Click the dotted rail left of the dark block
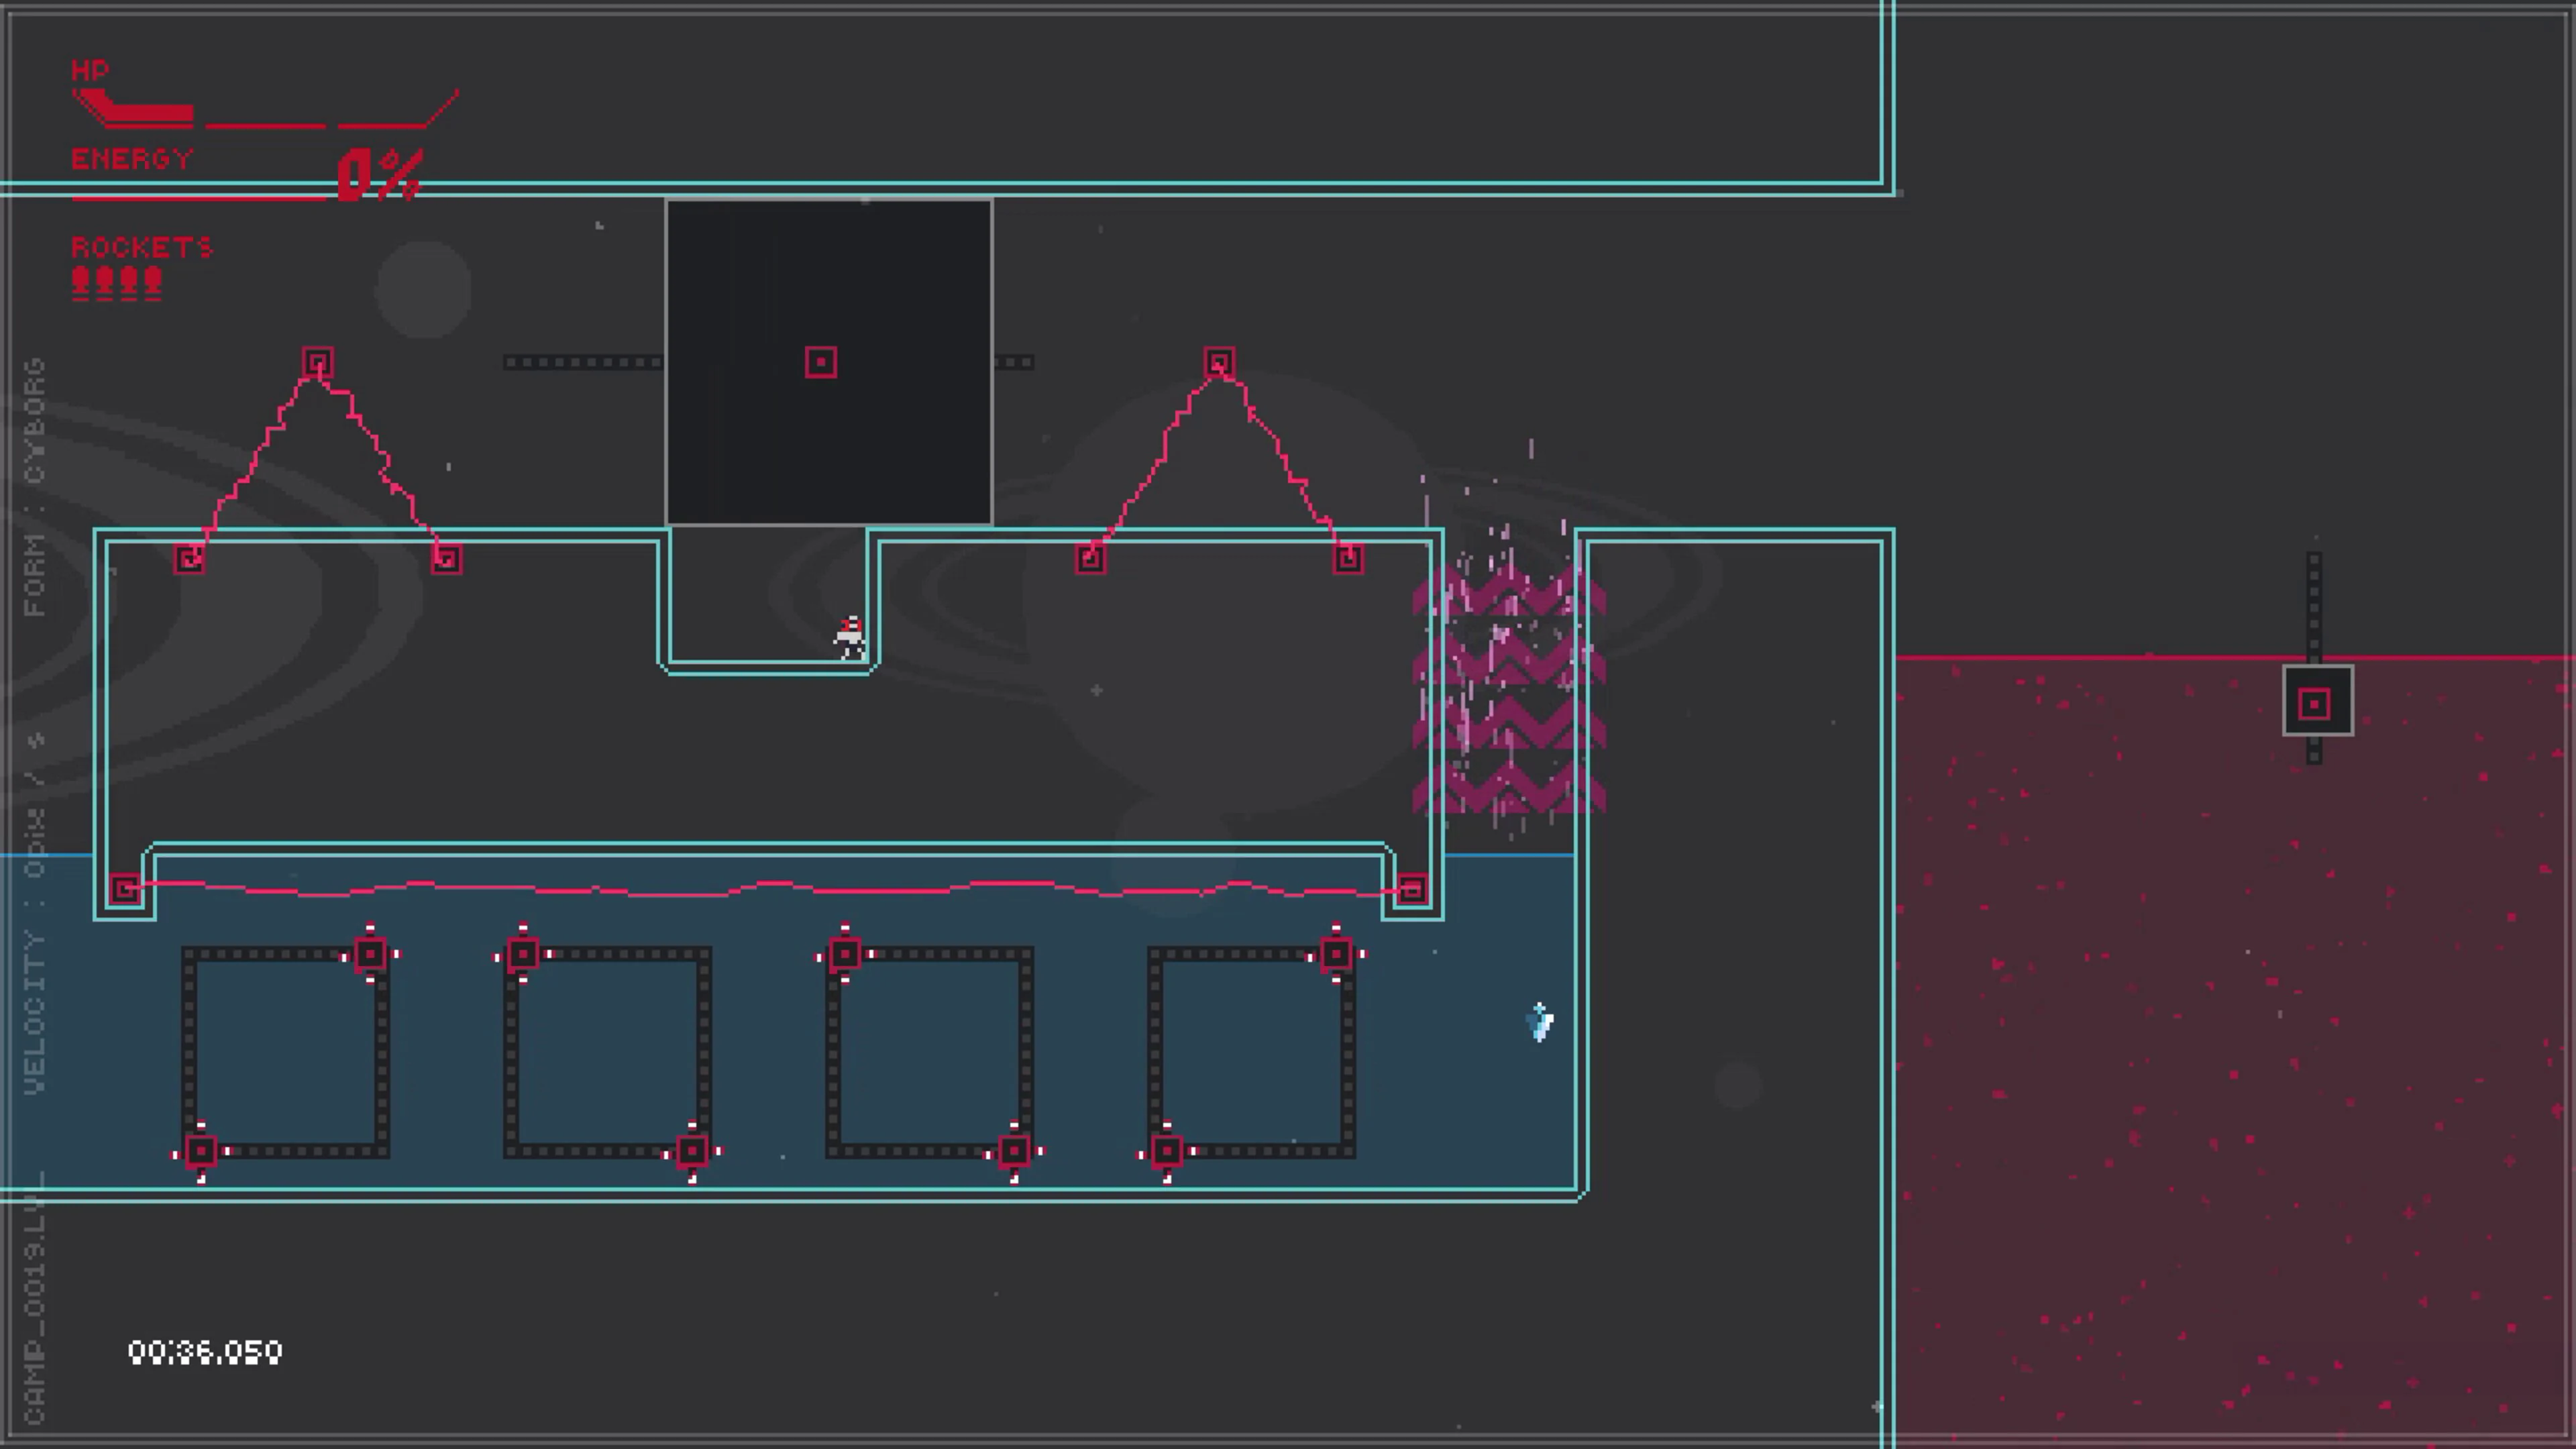 click(580, 362)
